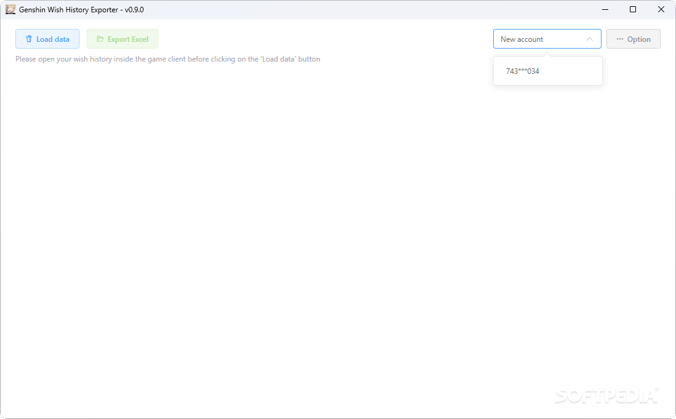
Task: Click the app icon in title bar
Action: coord(10,9)
